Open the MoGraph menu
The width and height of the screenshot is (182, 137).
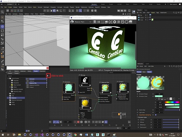[x=46, y=7]
